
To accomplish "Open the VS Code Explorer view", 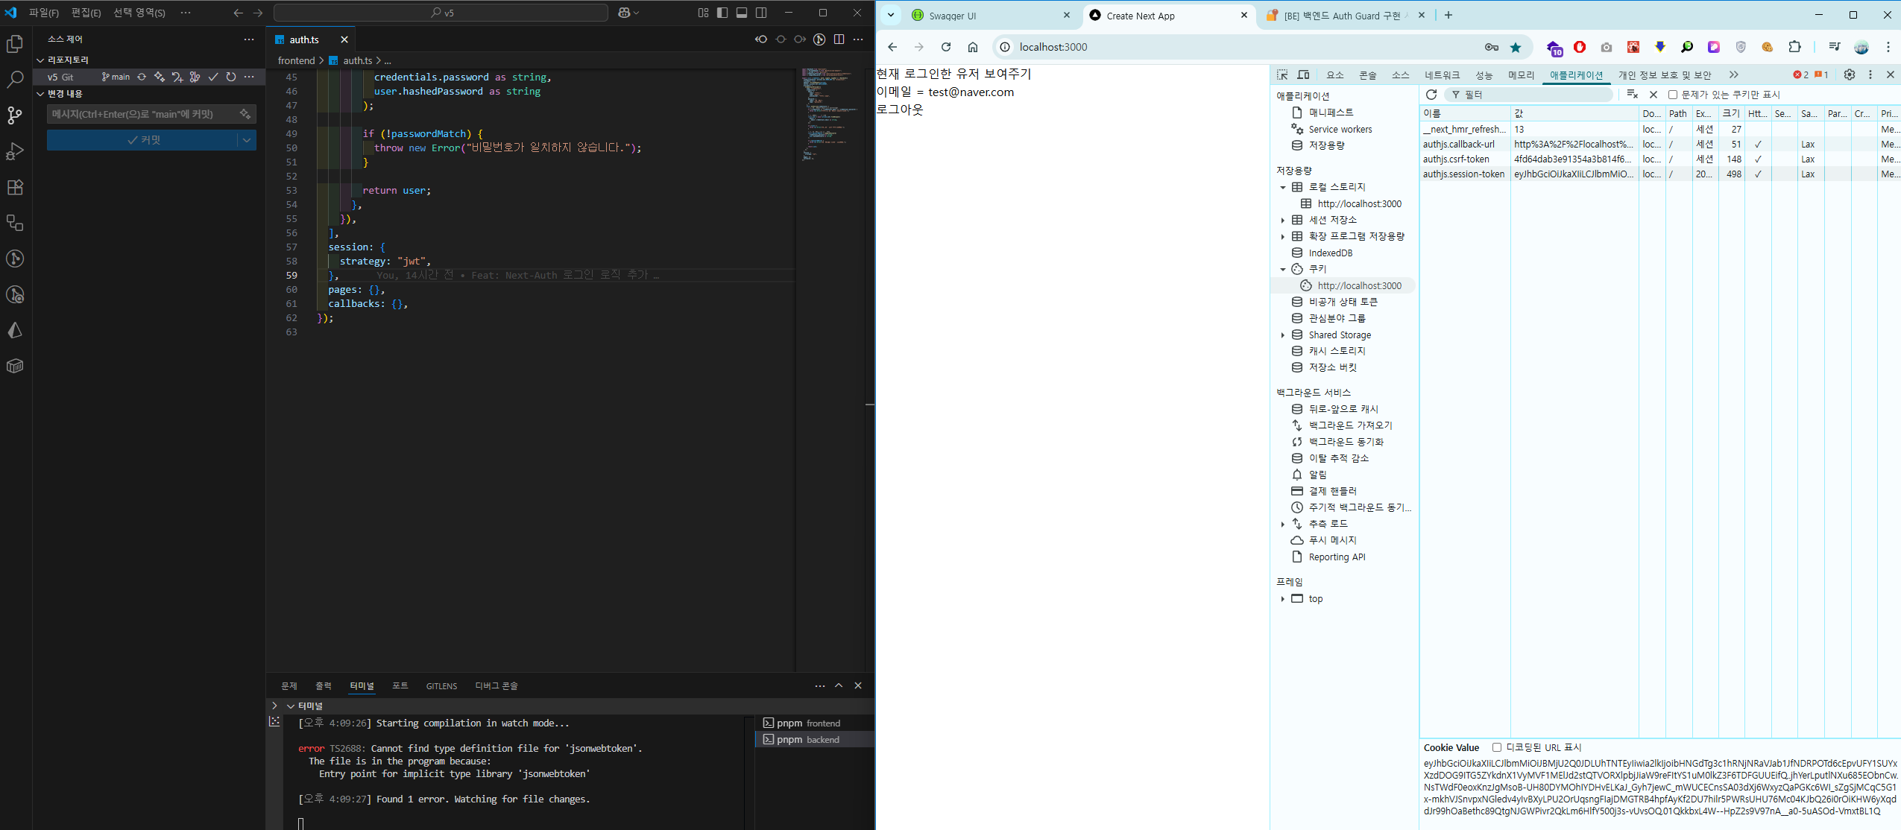I will pos(15,44).
